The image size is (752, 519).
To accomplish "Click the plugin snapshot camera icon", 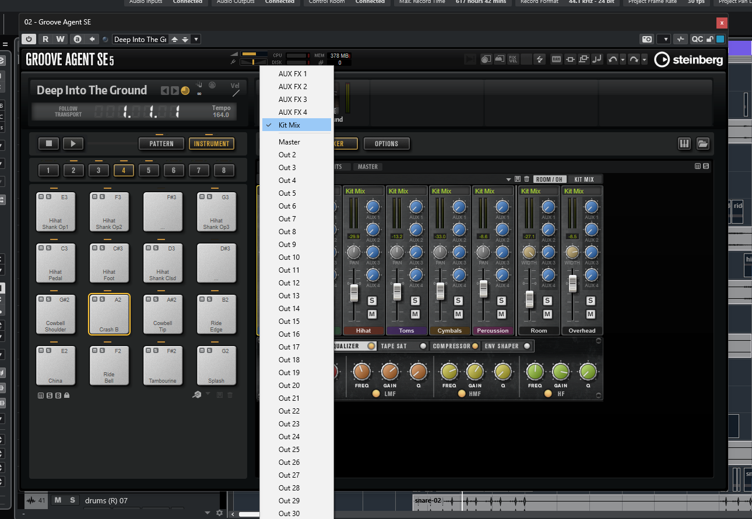I will point(647,39).
